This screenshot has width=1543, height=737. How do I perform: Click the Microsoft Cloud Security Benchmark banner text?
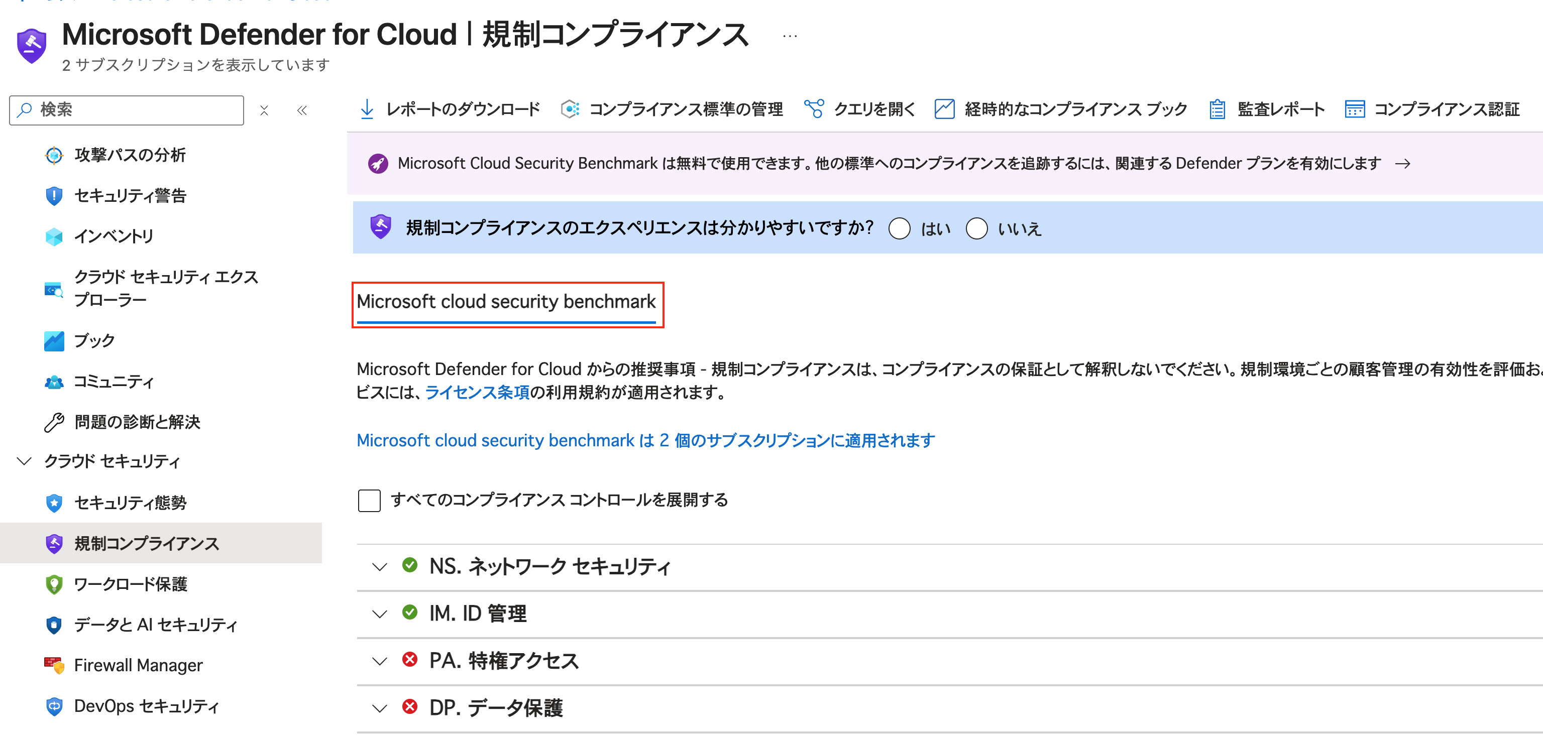(x=889, y=163)
